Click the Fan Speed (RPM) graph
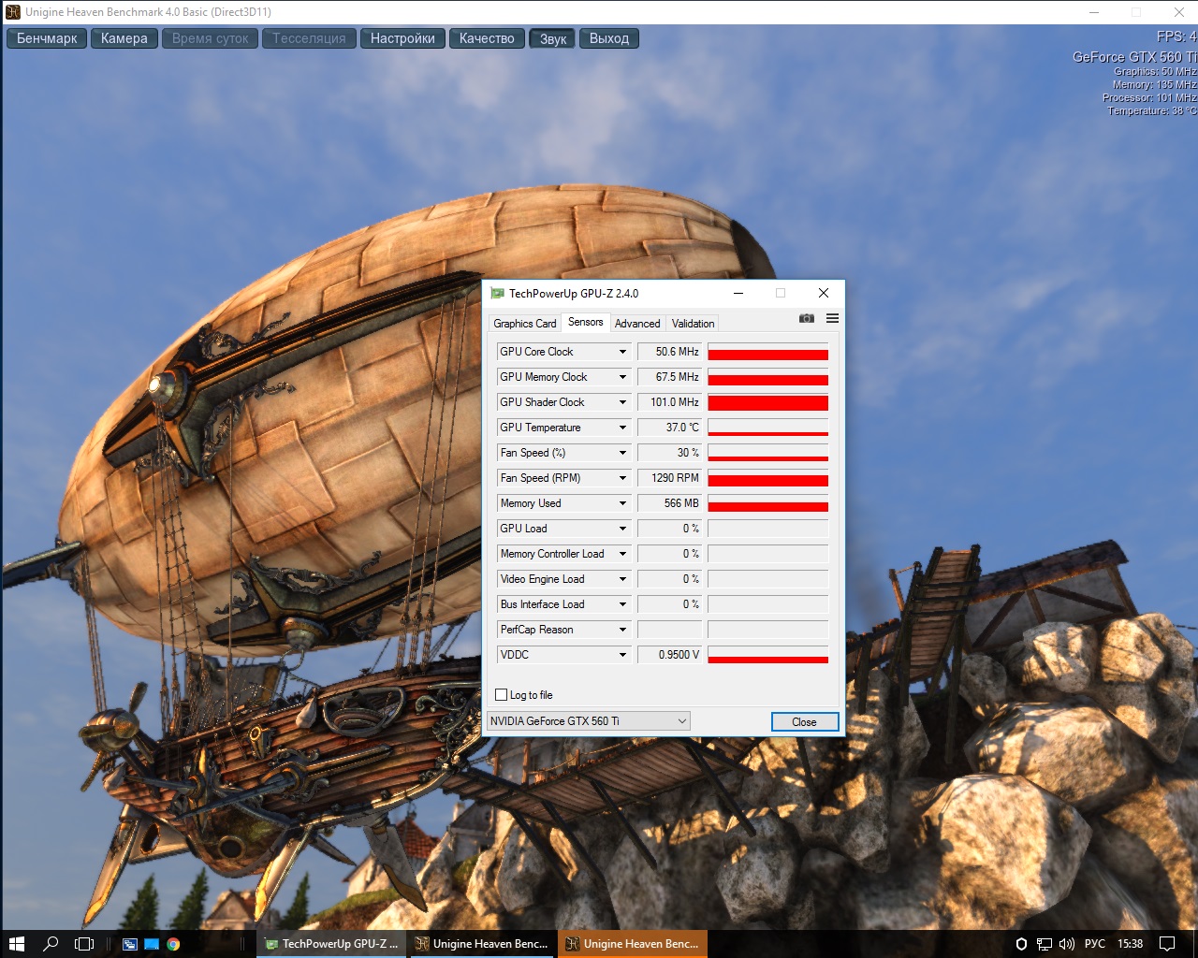 pos(768,478)
